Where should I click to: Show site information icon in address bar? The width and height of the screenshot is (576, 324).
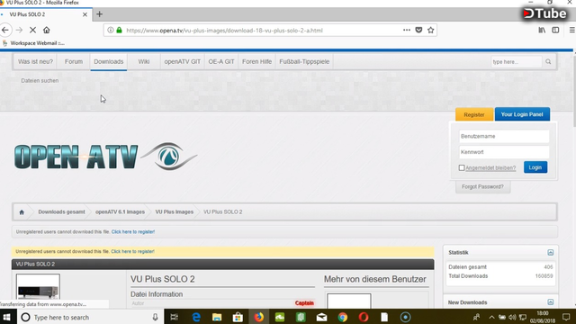click(111, 30)
